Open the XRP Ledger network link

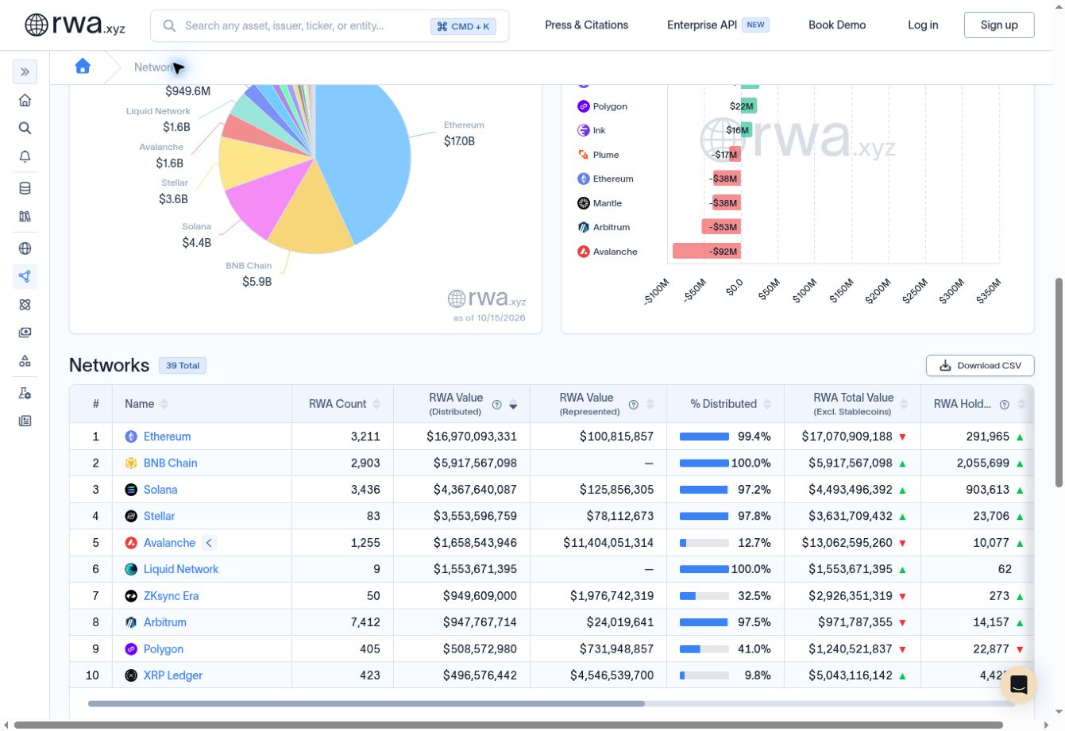point(173,675)
